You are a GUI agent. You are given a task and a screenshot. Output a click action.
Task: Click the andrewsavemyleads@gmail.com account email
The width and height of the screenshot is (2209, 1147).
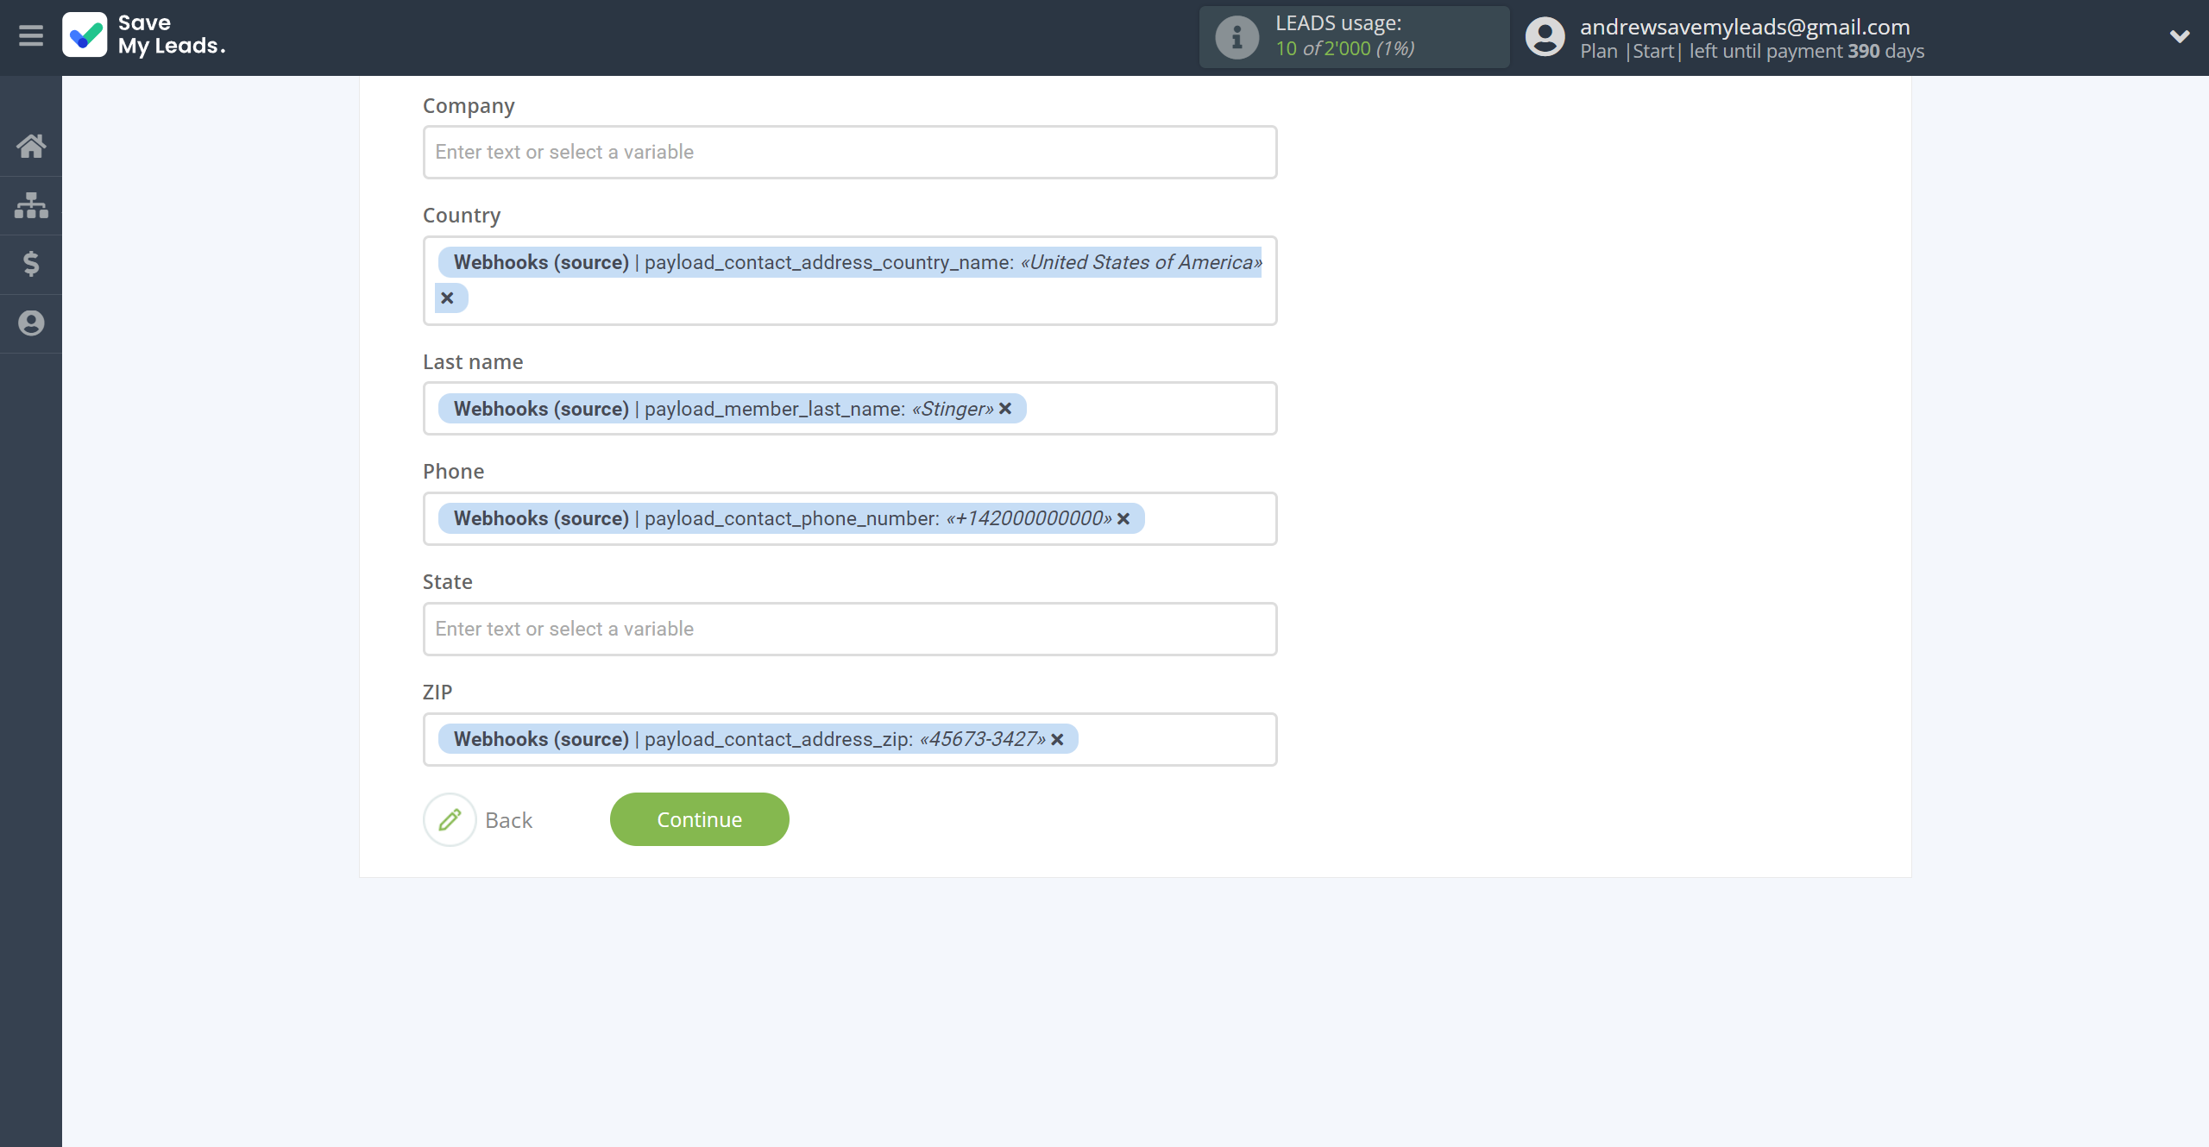point(1745,27)
